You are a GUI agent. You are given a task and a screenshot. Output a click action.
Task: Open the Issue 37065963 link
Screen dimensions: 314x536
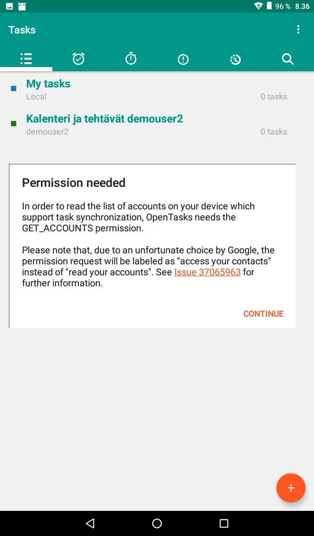click(x=207, y=272)
